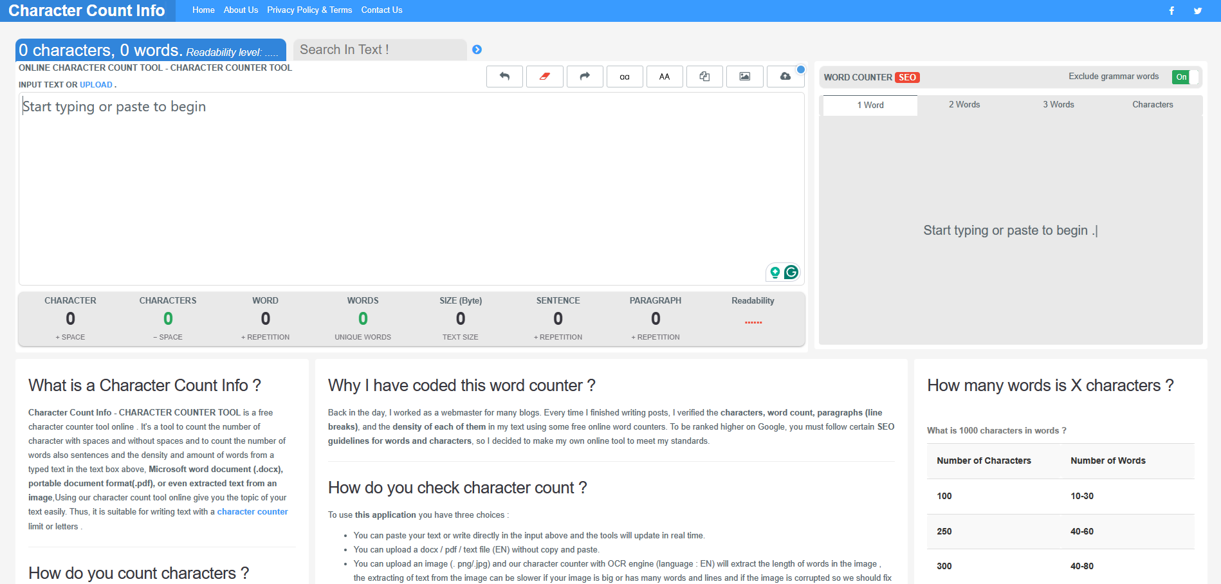Viewport: 1221px width, 584px height.
Task: Switch to the 3 Words tab
Action: (x=1058, y=105)
